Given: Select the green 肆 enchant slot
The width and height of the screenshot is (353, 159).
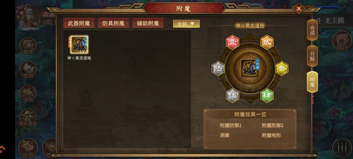Looking at the screenshot, I should coord(267,95).
